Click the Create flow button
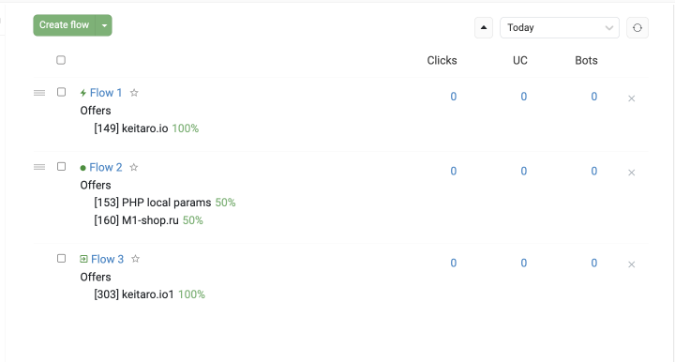The image size is (675, 362). click(64, 25)
